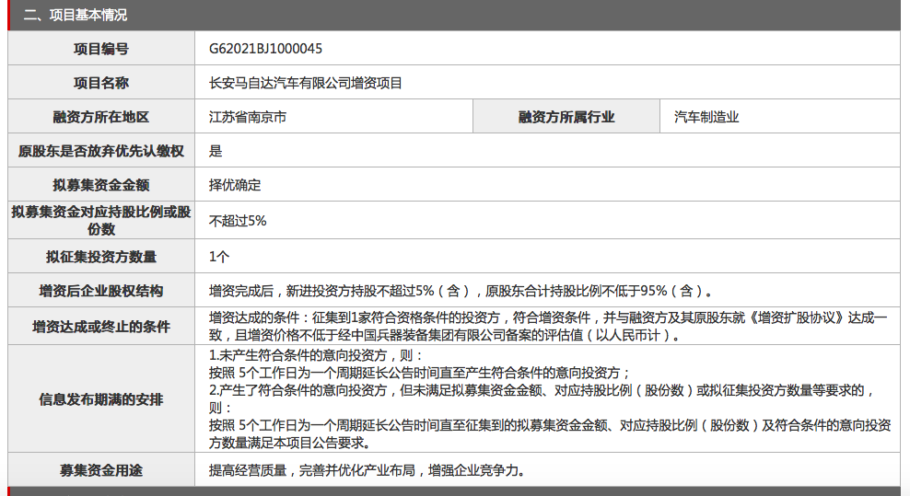Select the value 择优确定
This screenshot has height=496, width=910.
235,185
